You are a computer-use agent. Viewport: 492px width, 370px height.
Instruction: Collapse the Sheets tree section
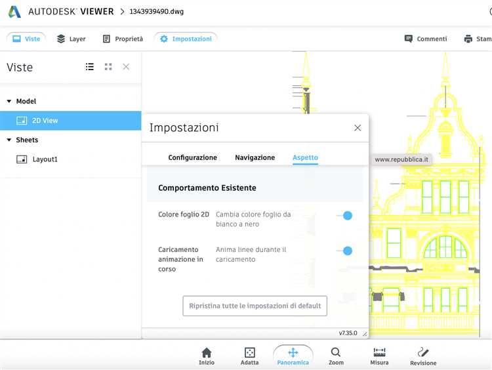pos(9,140)
